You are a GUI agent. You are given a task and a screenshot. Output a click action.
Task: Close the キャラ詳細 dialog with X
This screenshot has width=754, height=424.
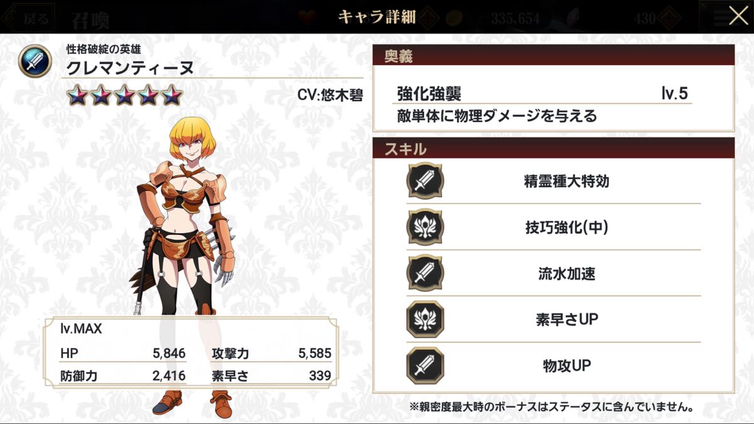click(738, 16)
